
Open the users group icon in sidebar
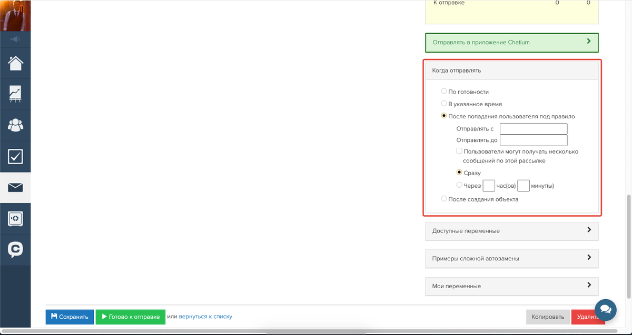click(x=15, y=125)
